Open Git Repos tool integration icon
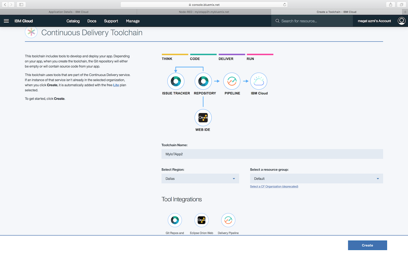 pyautogui.click(x=175, y=220)
